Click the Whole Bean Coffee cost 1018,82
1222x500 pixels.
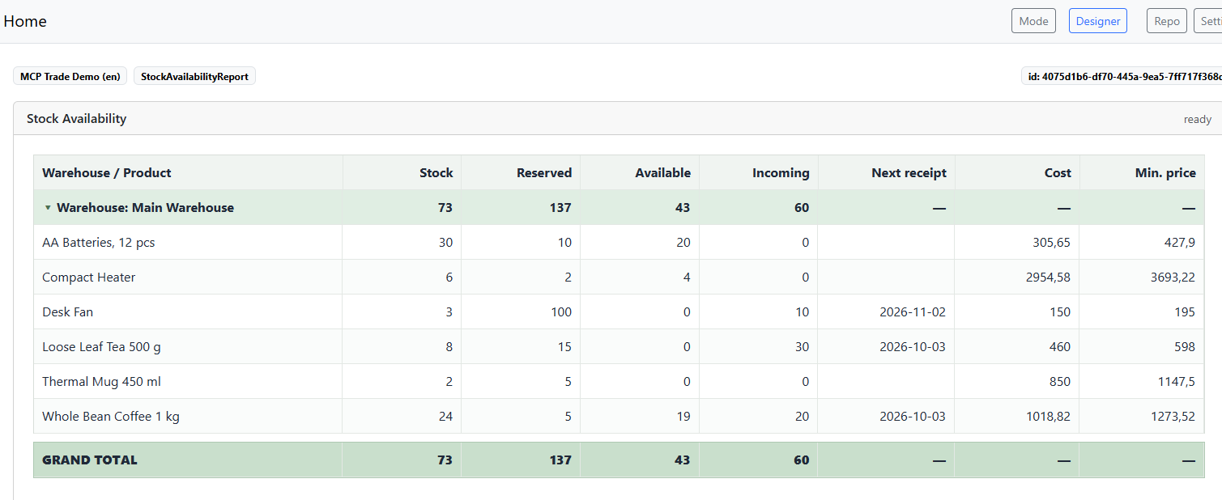pos(1048,417)
